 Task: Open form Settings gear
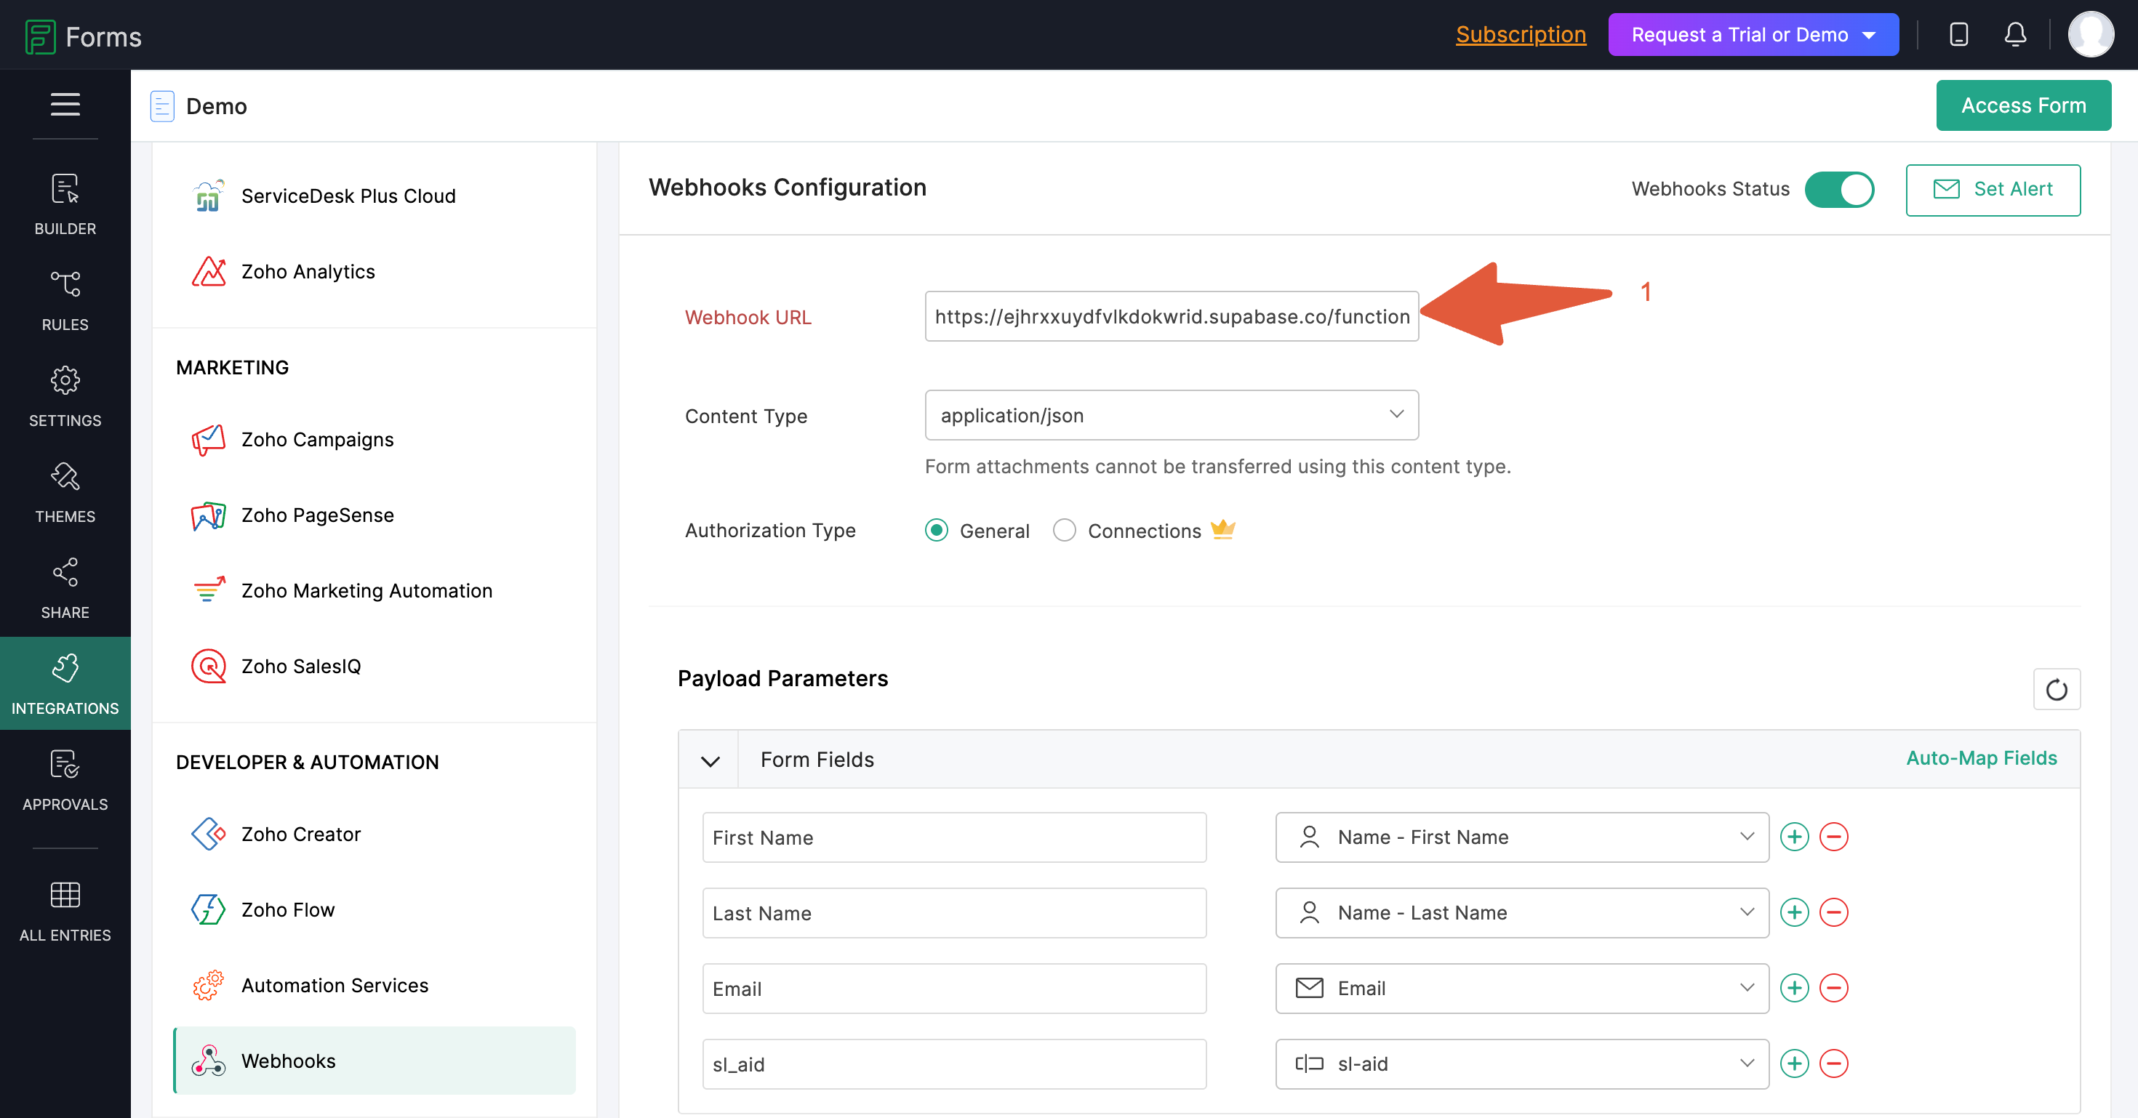[65, 396]
